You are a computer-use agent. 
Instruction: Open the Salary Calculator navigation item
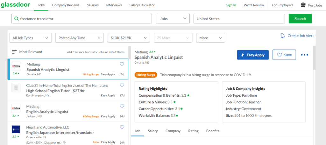pyautogui.click(x=142, y=5)
